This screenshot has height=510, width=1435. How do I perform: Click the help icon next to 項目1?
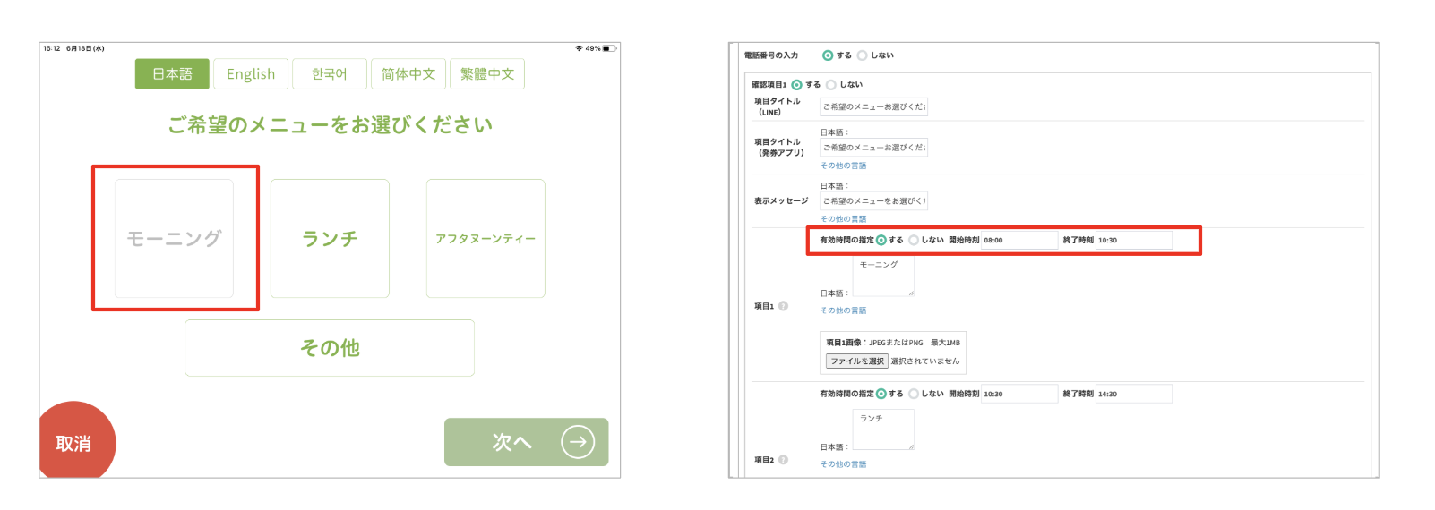pos(783,306)
